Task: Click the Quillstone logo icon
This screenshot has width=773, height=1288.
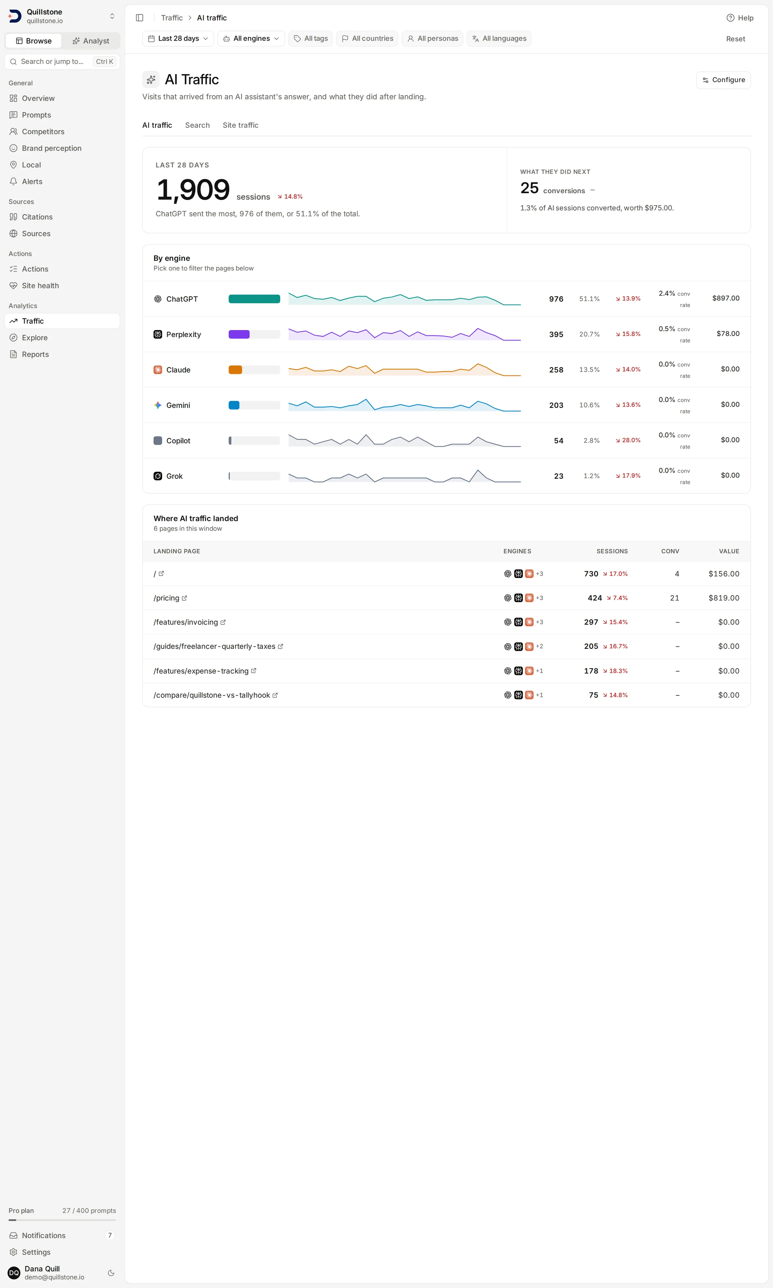Action: [x=14, y=16]
